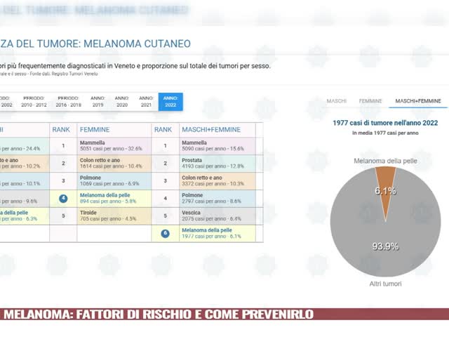Select the highlighted ANNO 2022 tab
449x337 pixels.
tap(170, 102)
